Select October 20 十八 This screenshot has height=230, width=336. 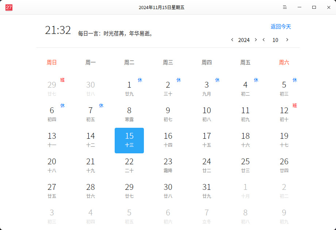52,166
